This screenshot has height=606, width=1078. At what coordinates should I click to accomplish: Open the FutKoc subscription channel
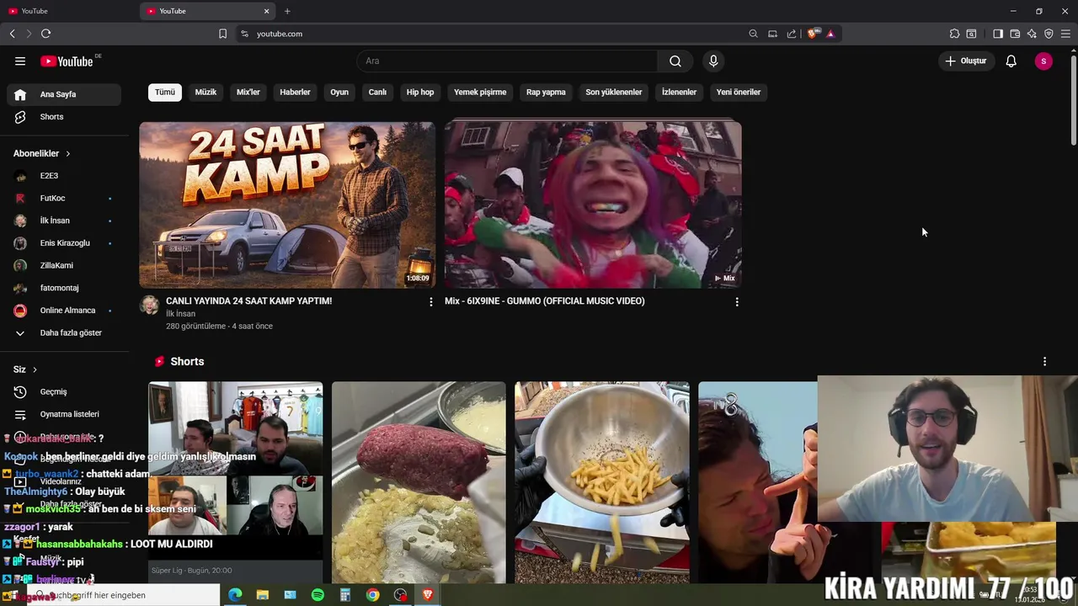[x=64, y=198]
